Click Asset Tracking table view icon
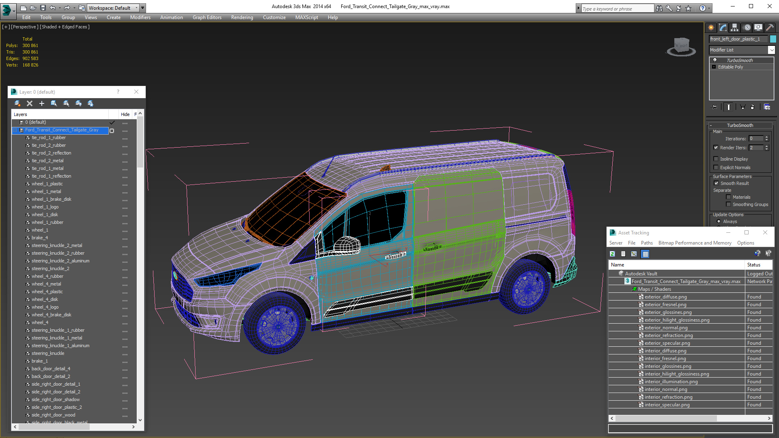Screen dimensions: 779x438 tap(646, 254)
